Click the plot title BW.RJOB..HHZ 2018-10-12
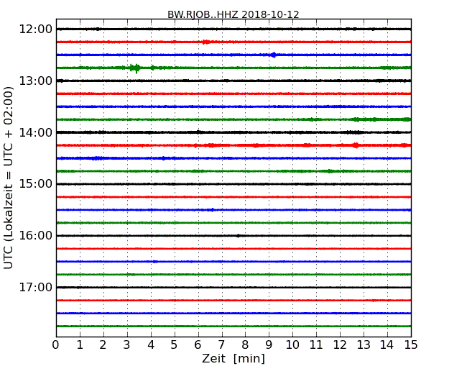The height and width of the screenshot is (374, 467). pos(233,14)
